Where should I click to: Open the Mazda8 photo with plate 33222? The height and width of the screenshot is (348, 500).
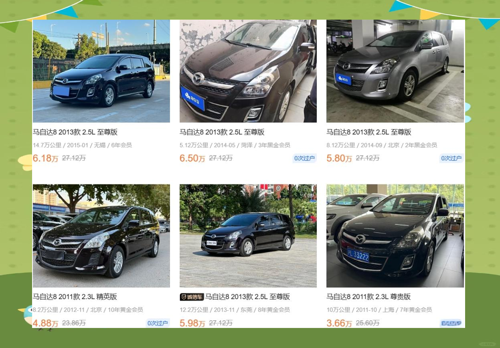(x=395, y=236)
